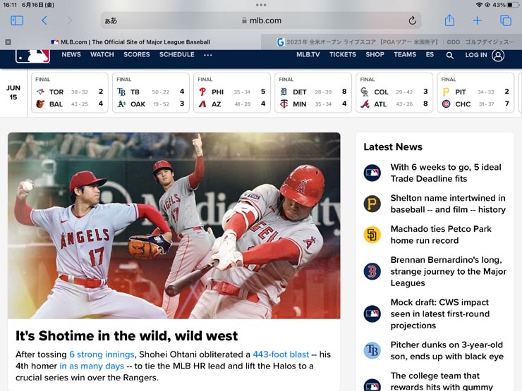This screenshot has width=522, height=391.
Task: Click Rays logo beside pitcher dunks story
Action: (372, 350)
